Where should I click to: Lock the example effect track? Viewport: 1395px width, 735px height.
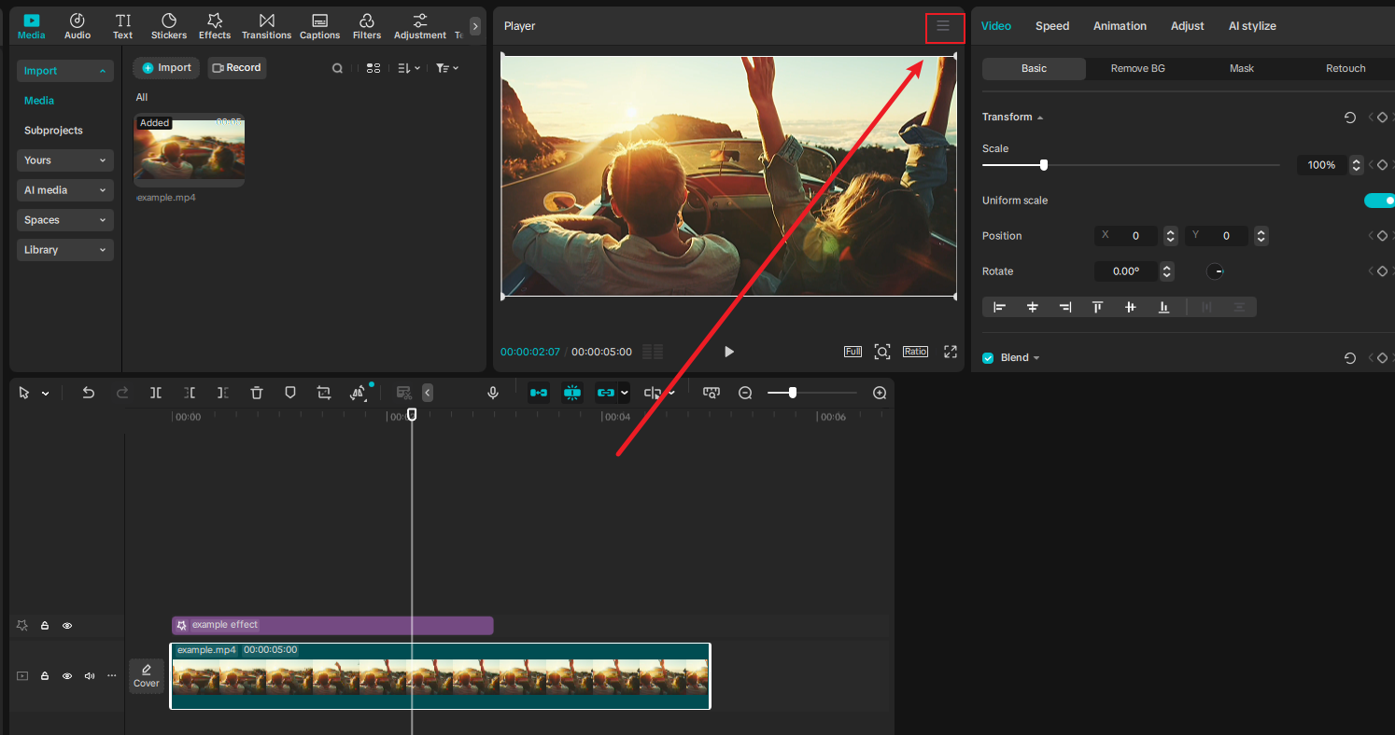pos(44,625)
